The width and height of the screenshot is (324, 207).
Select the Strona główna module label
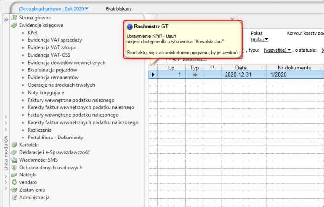(35, 18)
